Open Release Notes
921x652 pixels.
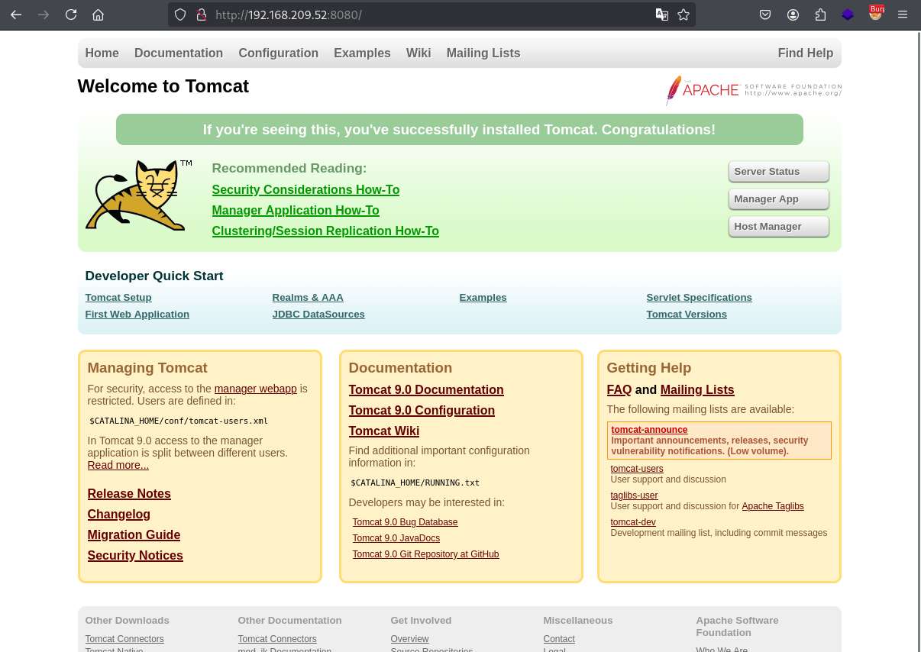[x=129, y=494]
